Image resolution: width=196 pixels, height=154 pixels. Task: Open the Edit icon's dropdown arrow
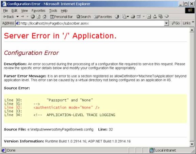[x=144, y=16]
